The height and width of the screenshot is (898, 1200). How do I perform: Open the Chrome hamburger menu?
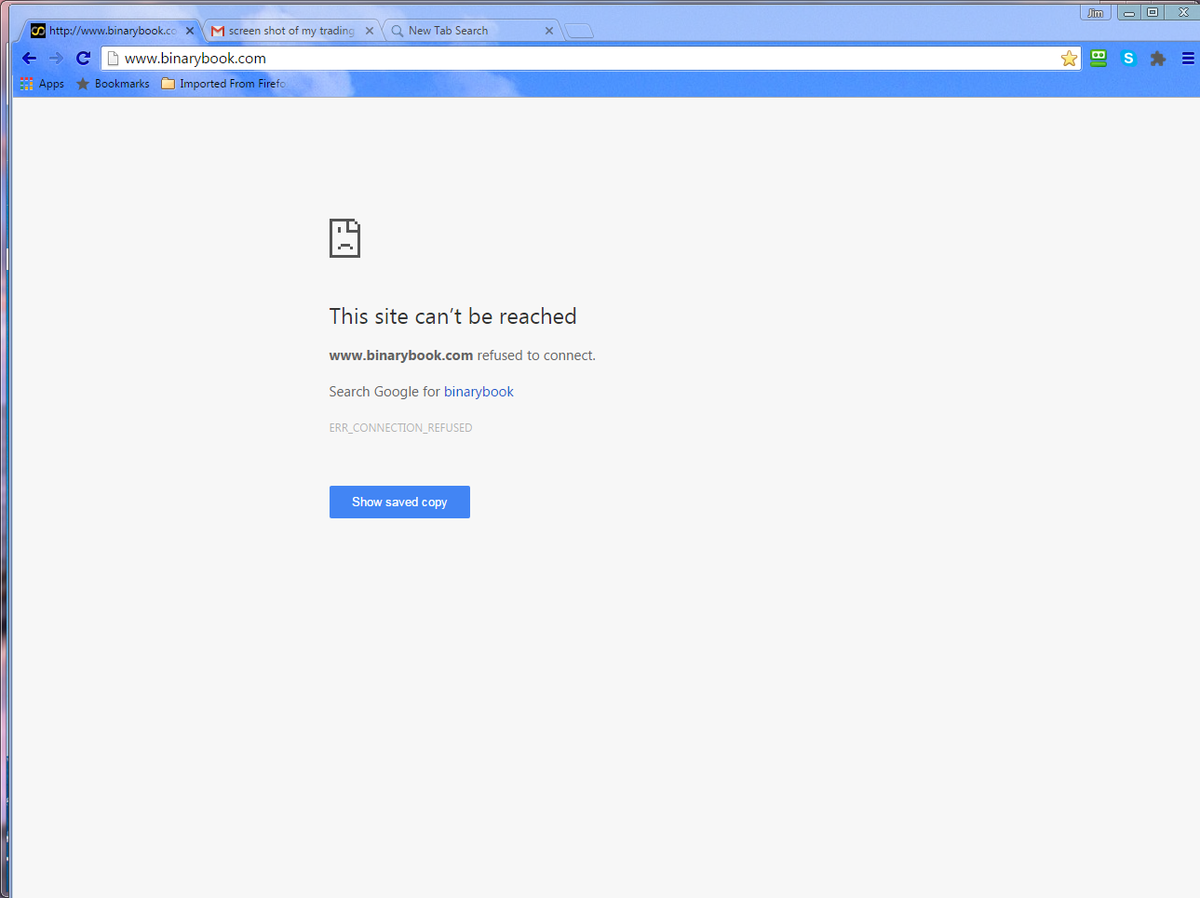pyautogui.click(x=1188, y=59)
